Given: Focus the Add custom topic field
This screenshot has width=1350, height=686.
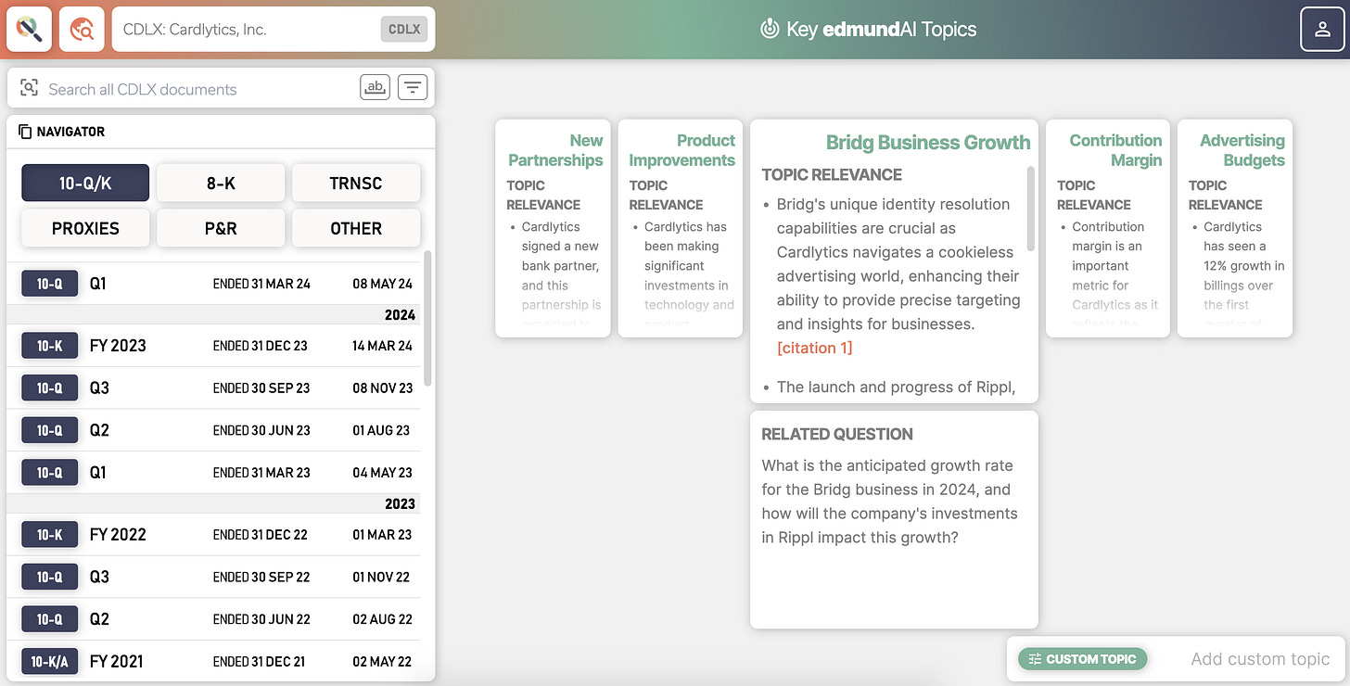Looking at the screenshot, I should (x=1260, y=659).
